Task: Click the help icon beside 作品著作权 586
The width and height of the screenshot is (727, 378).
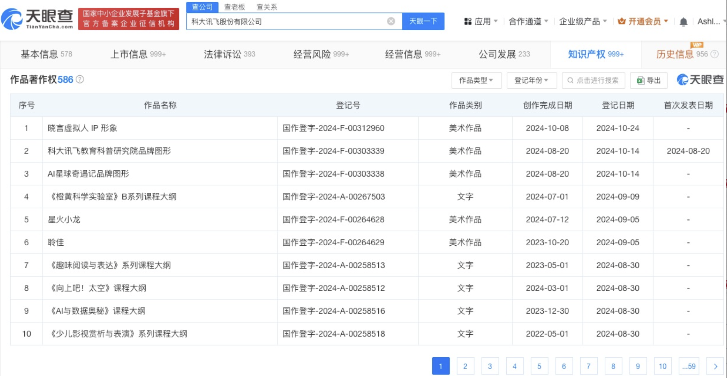Action: 80,80
